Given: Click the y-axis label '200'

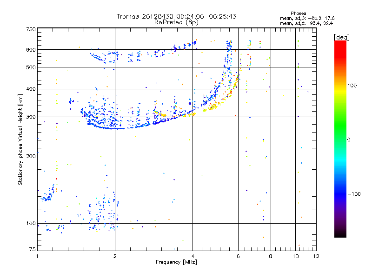Looking at the screenshot, I should click(x=31, y=156).
